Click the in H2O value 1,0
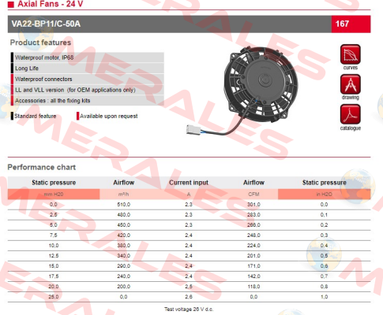This screenshot has height=315, width=383. pyautogui.click(x=324, y=297)
